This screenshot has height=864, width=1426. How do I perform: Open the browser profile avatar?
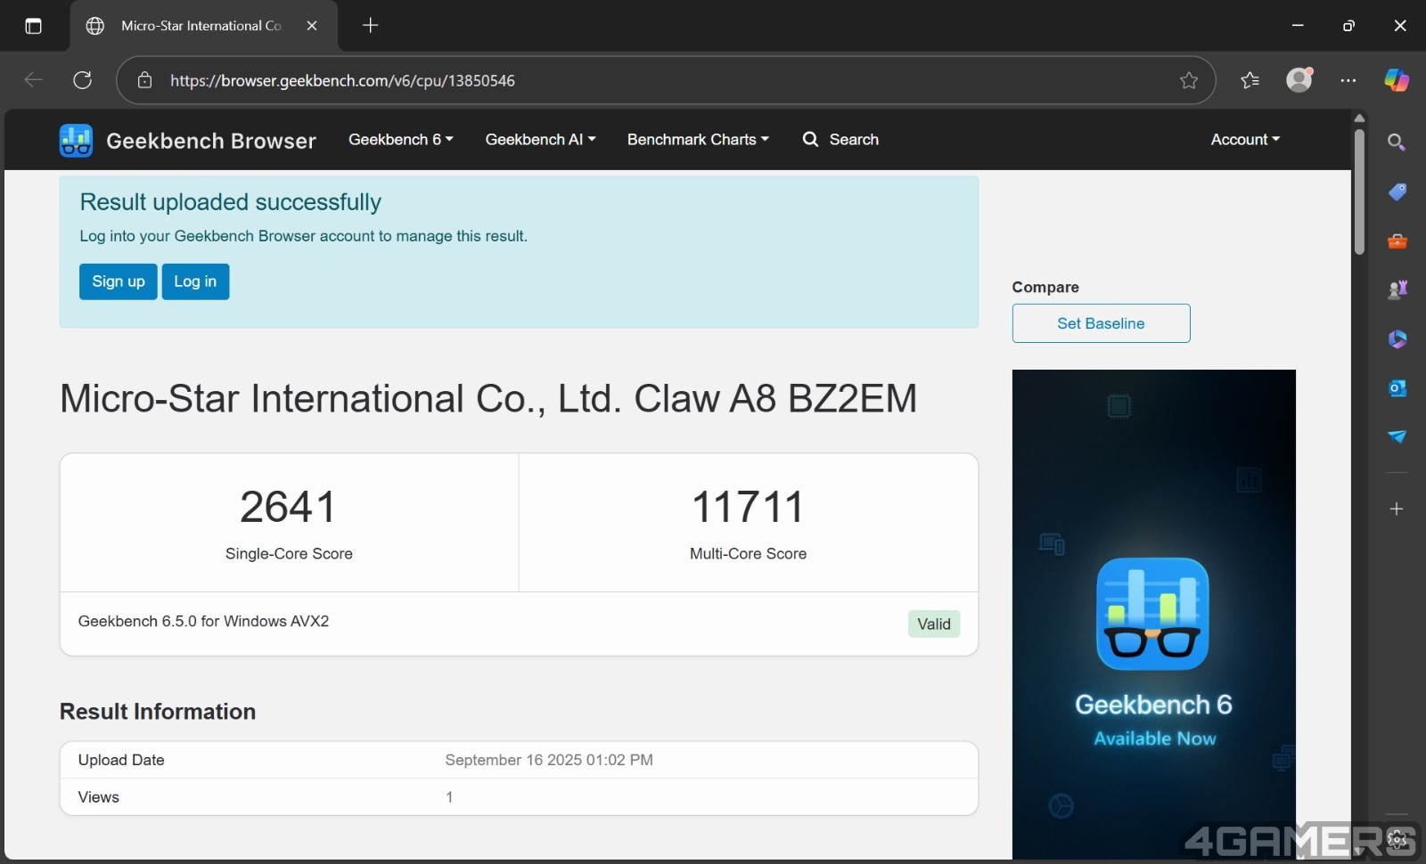[x=1299, y=80]
